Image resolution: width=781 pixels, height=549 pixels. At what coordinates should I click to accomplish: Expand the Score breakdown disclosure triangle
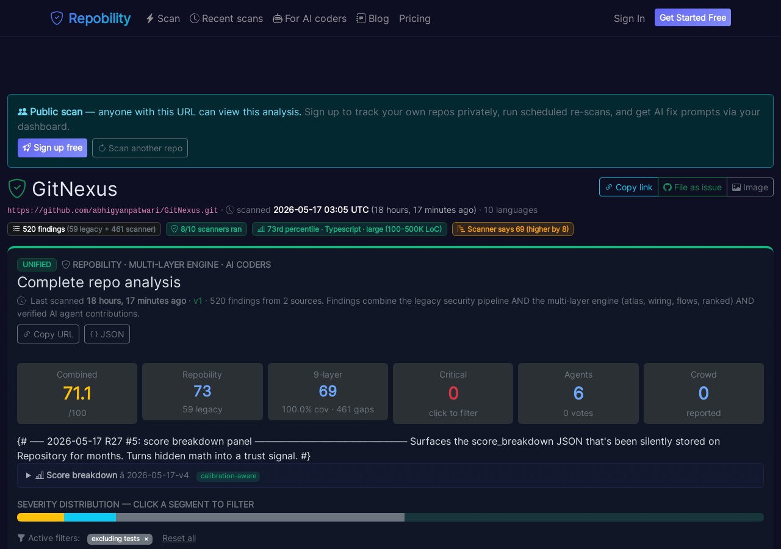point(28,475)
